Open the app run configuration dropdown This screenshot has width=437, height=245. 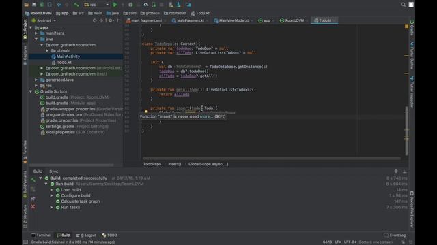coord(96,5)
